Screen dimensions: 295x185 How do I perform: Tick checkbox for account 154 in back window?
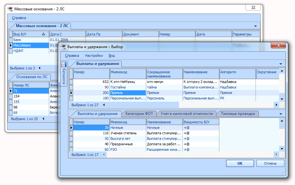(11, 96)
